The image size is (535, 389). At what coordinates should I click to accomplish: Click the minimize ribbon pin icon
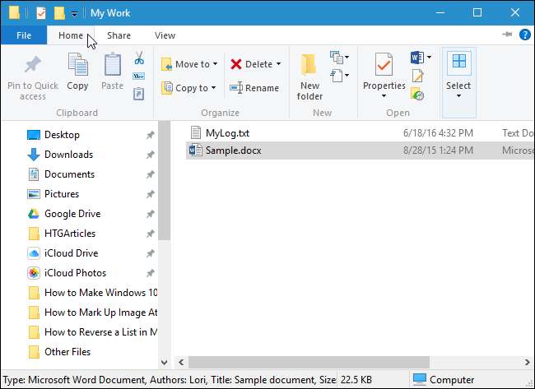(x=507, y=34)
